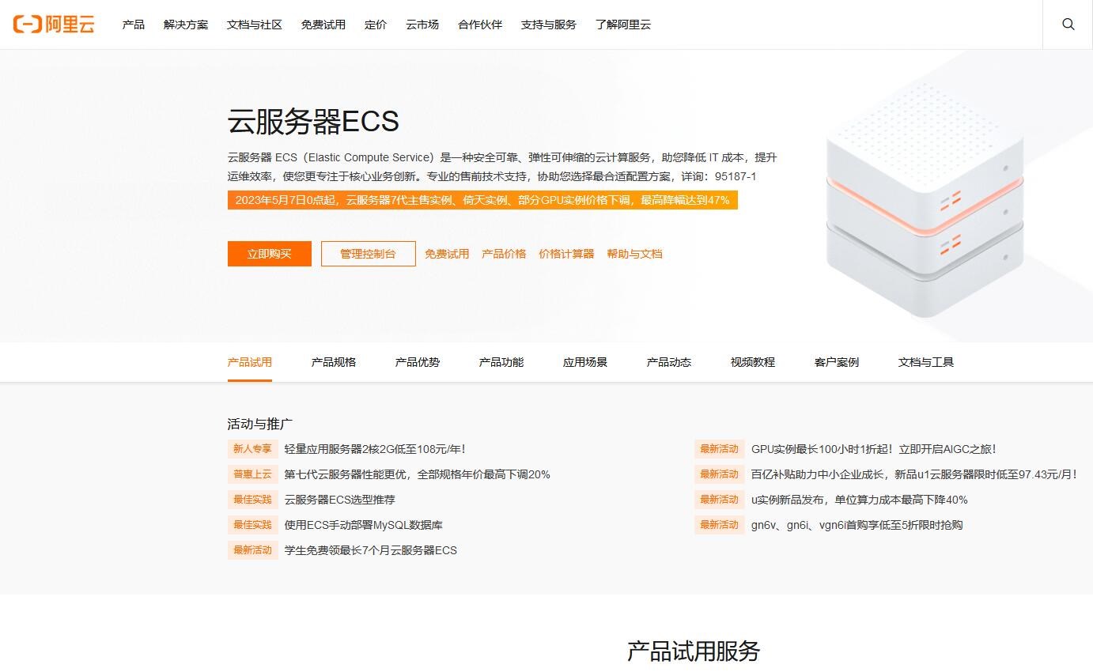Follow the orange 免费试用 hero link
Screen dimensions: 1093x672
point(447,254)
